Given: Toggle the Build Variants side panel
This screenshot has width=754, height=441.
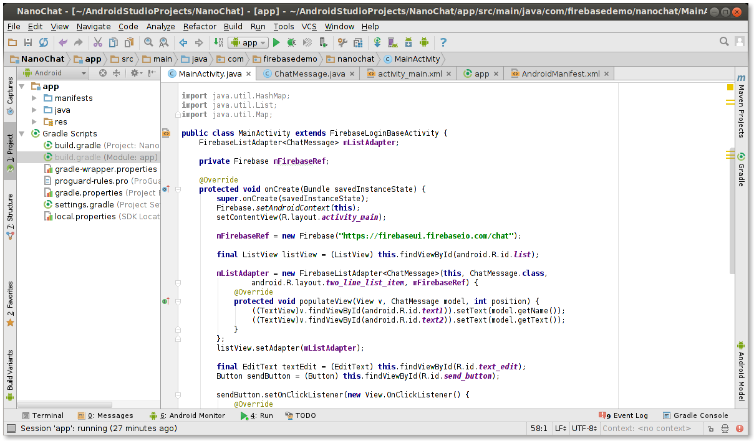Looking at the screenshot, I should pos(10,375).
